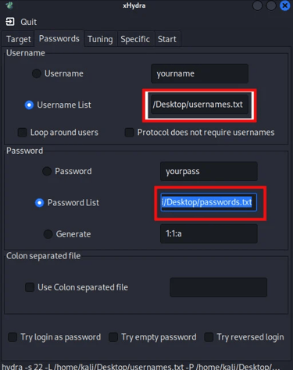Go to the Start tab
The width and height of the screenshot is (293, 370).
tap(167, 39)
